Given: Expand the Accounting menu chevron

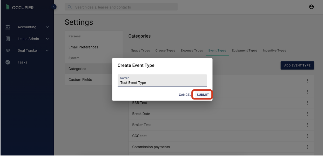Looking at the screenshot, I should coord(47,27).
